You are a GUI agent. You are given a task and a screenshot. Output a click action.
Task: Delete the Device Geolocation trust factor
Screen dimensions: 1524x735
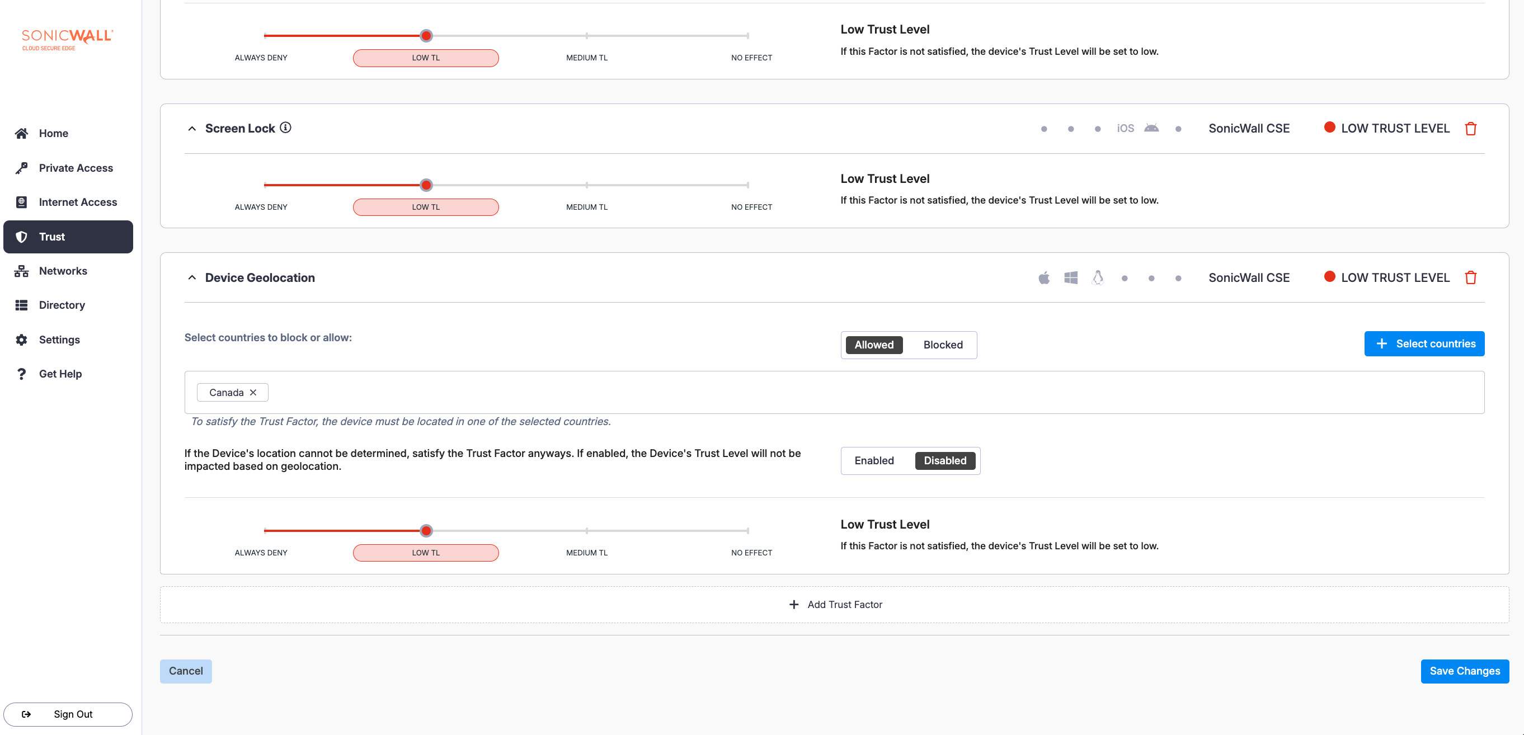(x=1470, y=277)
